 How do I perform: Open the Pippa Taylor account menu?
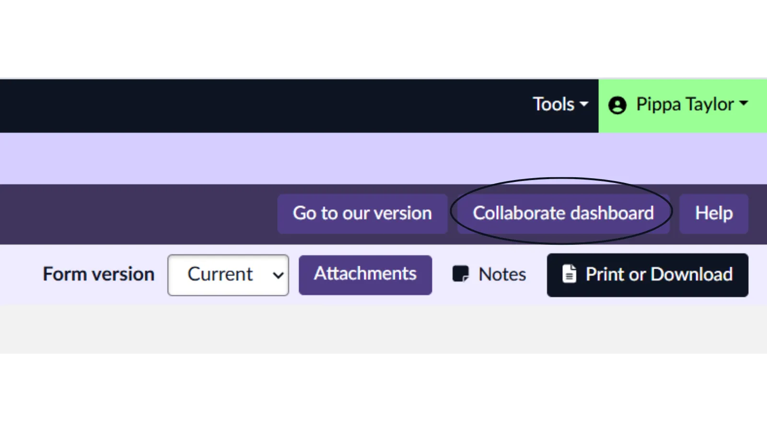(685, 104)
